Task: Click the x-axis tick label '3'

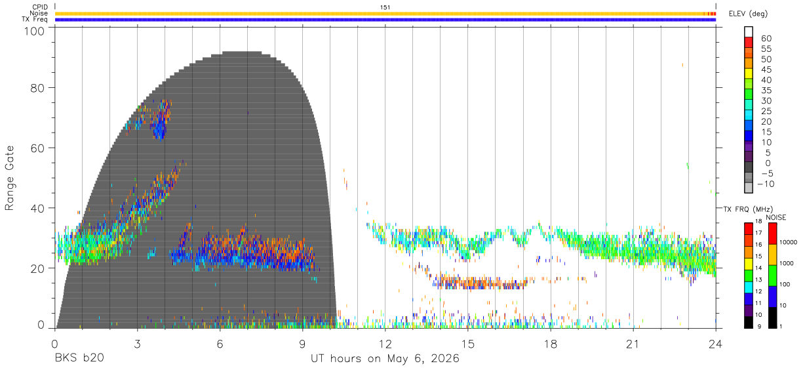Action: [138, 343]
